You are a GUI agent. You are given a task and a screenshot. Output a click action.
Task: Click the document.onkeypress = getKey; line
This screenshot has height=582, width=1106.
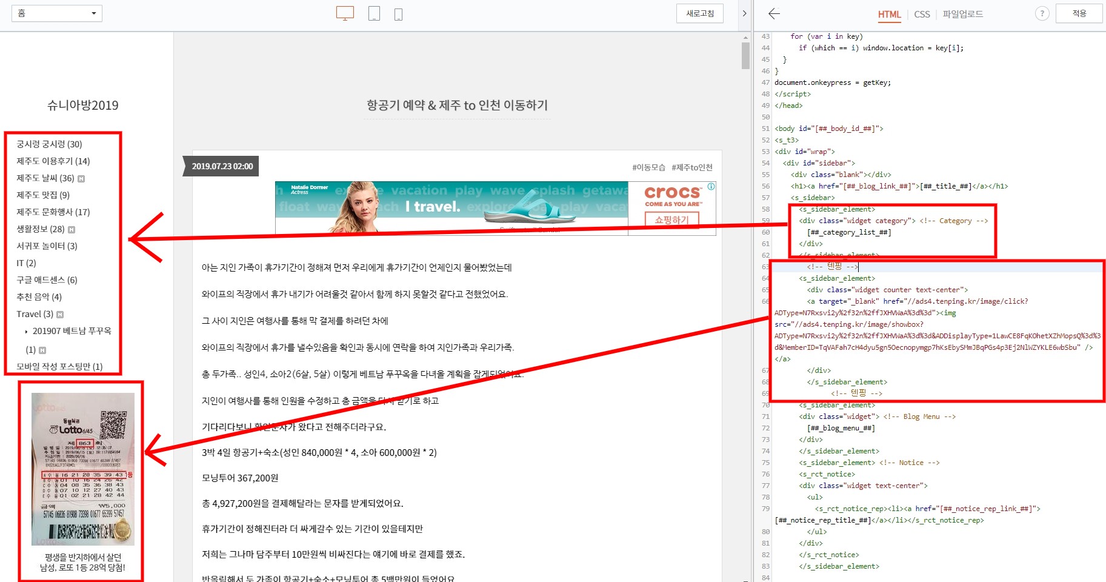point(832,82)
